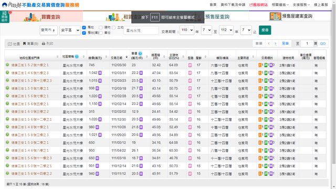Enable the 建物 checkbox
Screen dimensions: 336x189
click(101, 27)
